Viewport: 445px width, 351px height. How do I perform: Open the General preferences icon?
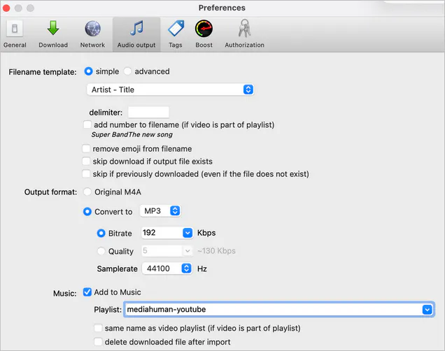pos(15,29)
